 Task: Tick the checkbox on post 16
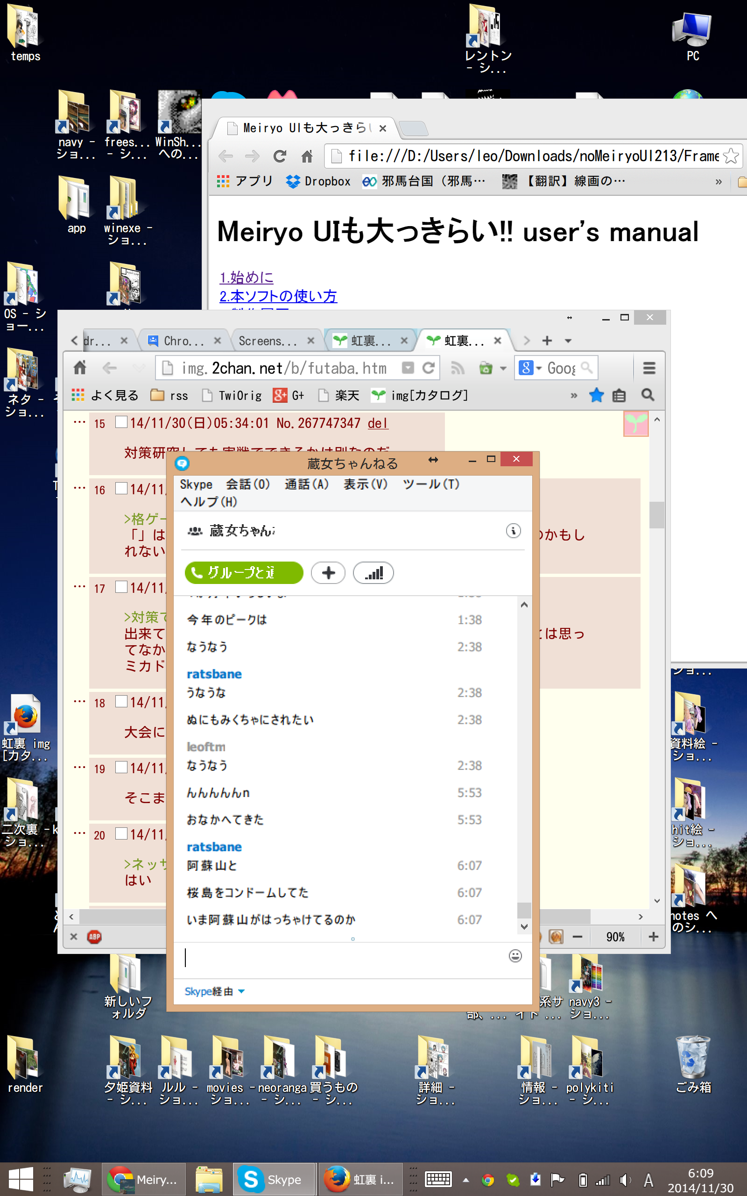point(121,488)
